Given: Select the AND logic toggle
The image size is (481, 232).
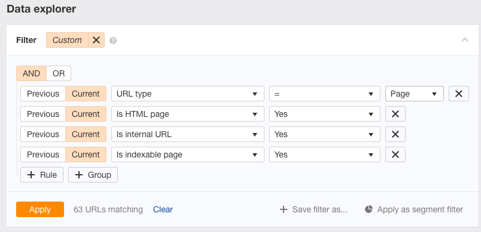Looking at the screenshot, I should click(31, 73).
